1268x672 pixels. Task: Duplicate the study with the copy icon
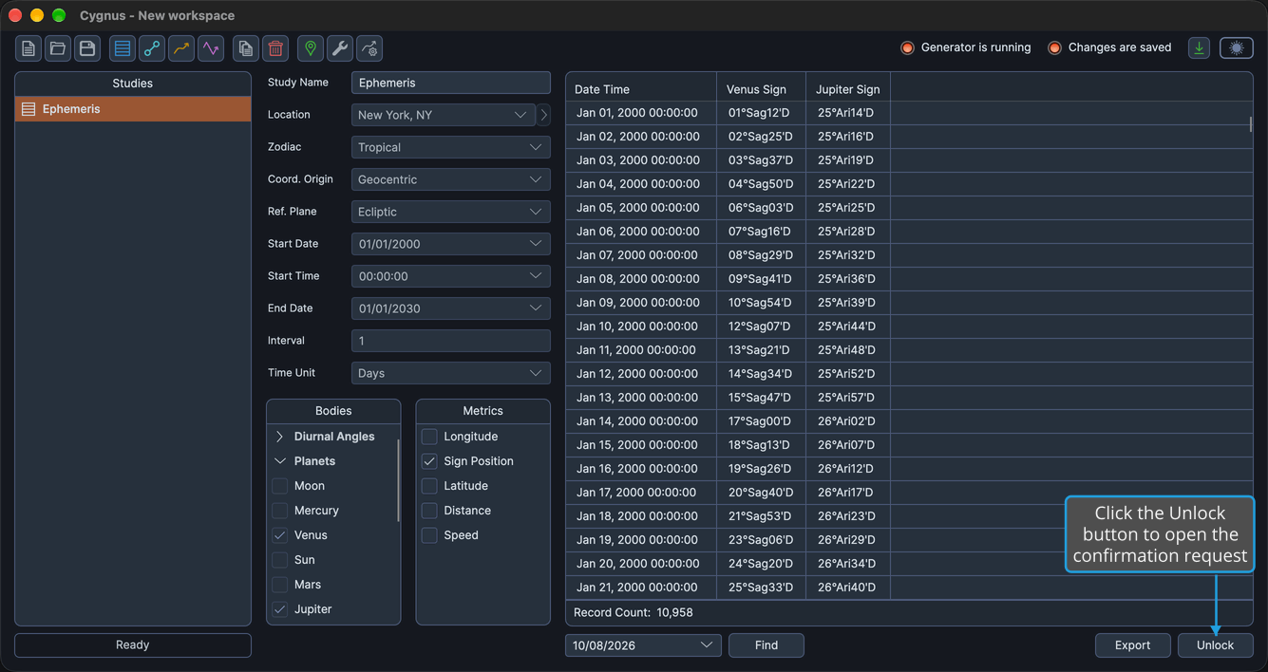246,48
